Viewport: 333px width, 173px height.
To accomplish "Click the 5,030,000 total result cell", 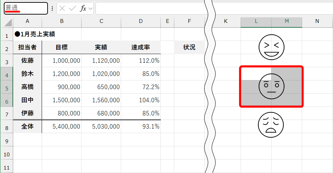I will [101, 127].
